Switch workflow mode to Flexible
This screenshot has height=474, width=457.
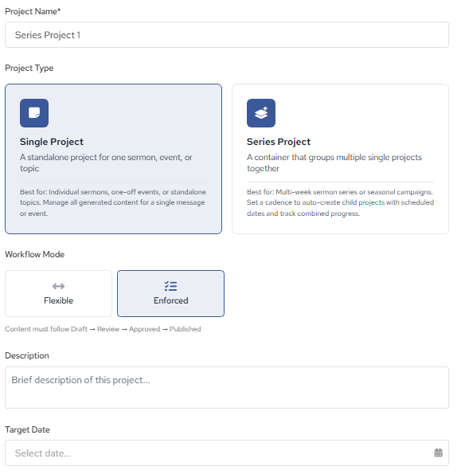pos(58,293)
